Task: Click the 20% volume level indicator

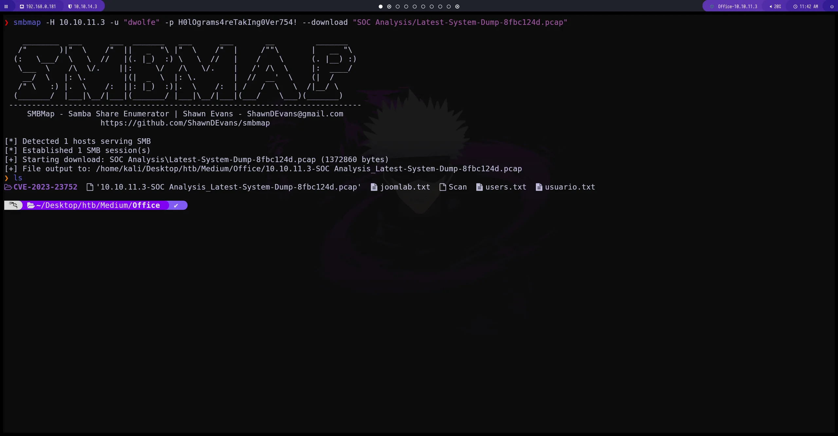Action: 776,6
